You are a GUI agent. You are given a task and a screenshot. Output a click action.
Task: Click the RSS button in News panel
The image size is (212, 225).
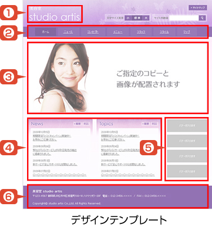(86, 124)
